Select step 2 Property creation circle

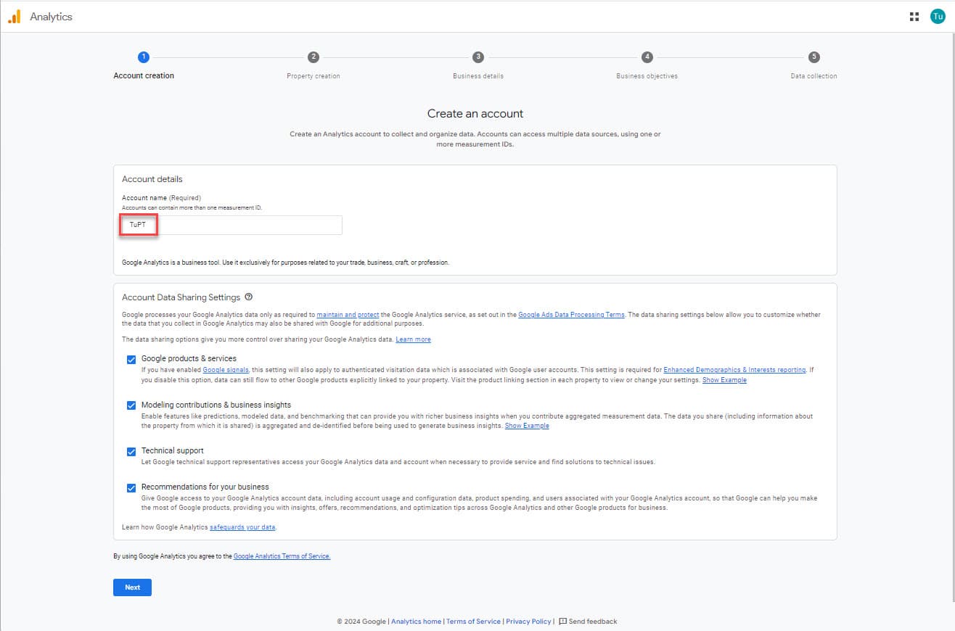(x=313, y=57)
